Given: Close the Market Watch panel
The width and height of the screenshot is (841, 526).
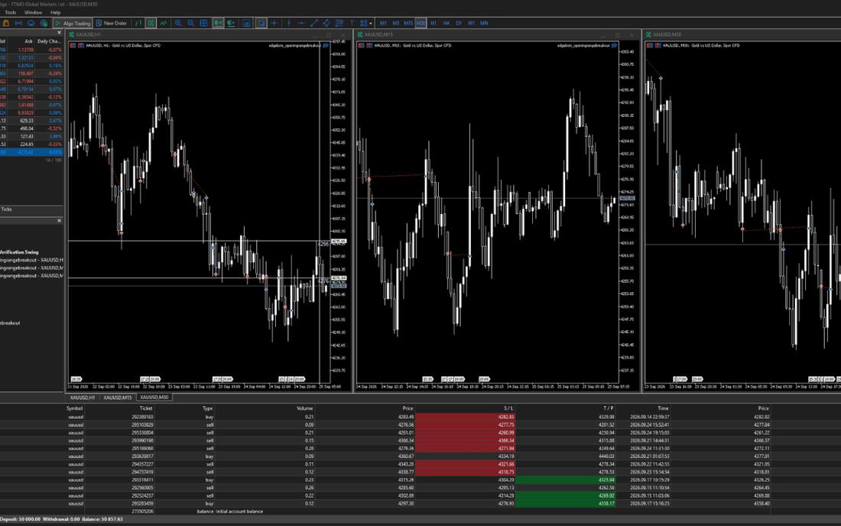Looking at the screenshot, I should coord(59,33).
